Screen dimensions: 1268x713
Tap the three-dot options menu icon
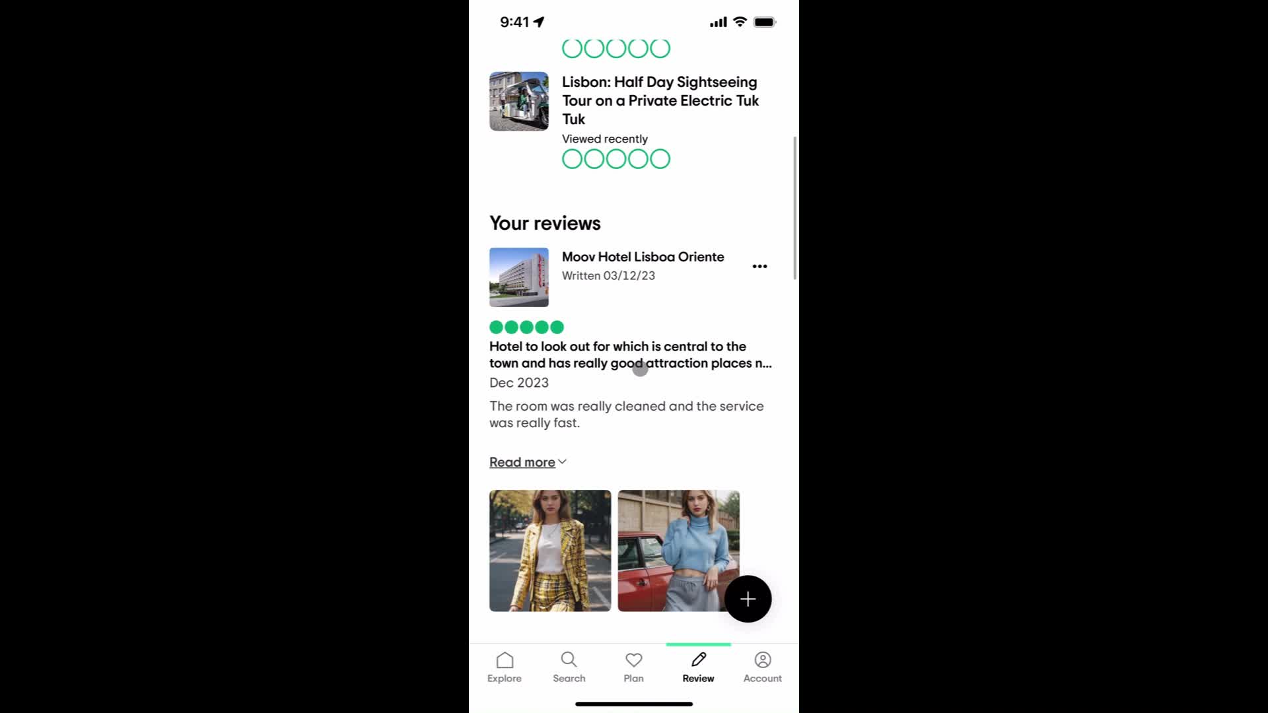pyautogui.click(x=759, y=265)
